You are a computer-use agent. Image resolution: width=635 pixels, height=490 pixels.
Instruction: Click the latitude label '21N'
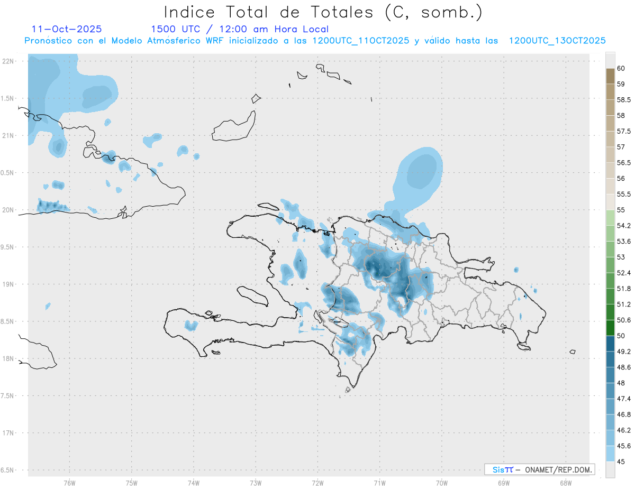(x=9, y=135)
